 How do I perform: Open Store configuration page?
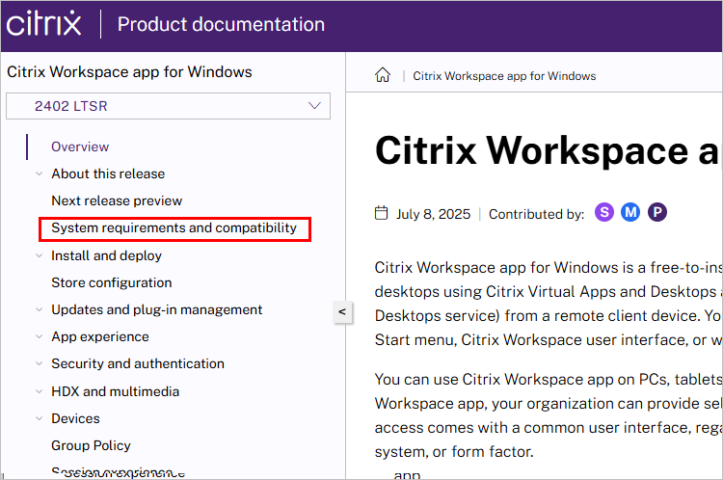pos(112,282)
